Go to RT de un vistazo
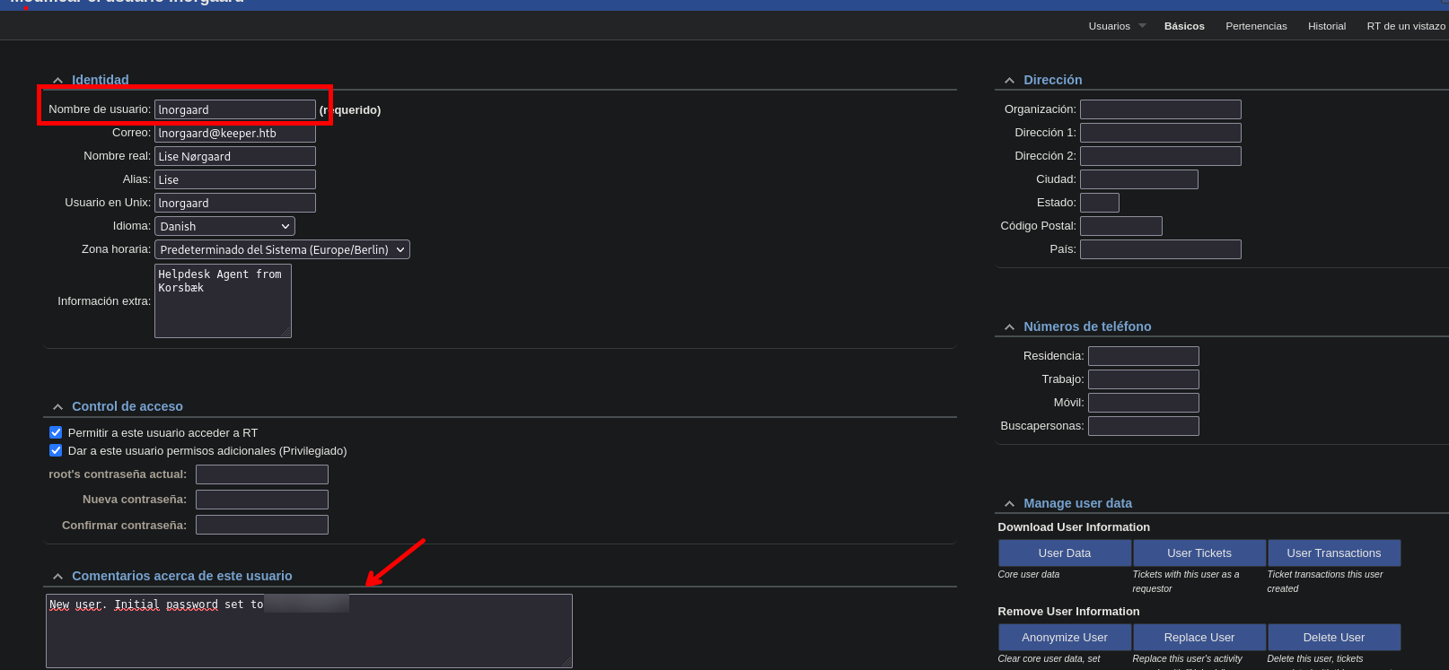This screenshot has height=670, width=1449. point(1405,26)
